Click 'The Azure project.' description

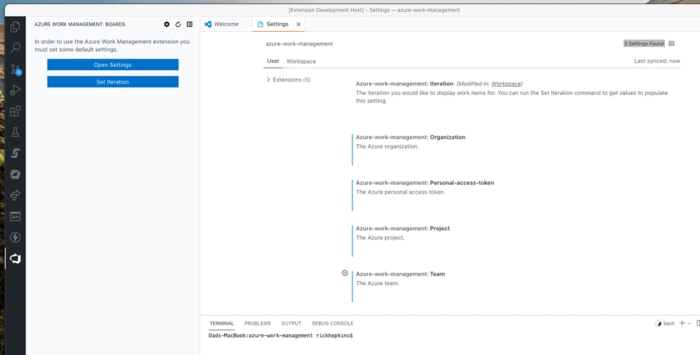pyautogui.click(x=380, y=237)
